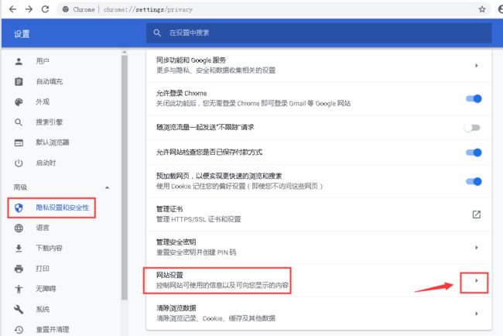Click the sidebar vertical scrollbar thumb
503x336 pixels.
pyautogui.click(x=125, y=177)
